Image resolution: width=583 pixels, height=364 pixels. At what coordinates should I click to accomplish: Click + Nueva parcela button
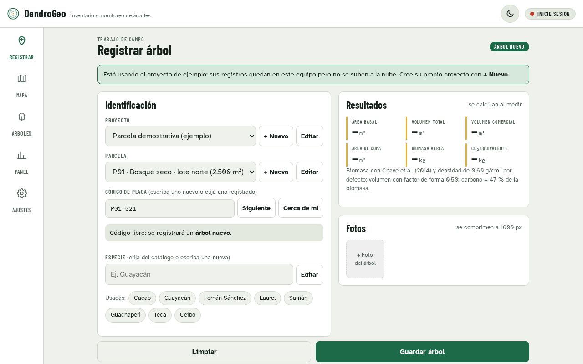tap(276, 172)
